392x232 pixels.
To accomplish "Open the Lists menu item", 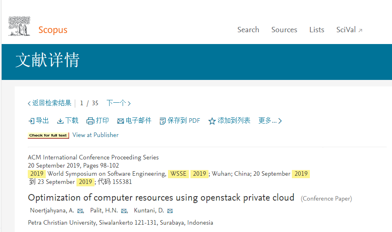I will [317, 30].
